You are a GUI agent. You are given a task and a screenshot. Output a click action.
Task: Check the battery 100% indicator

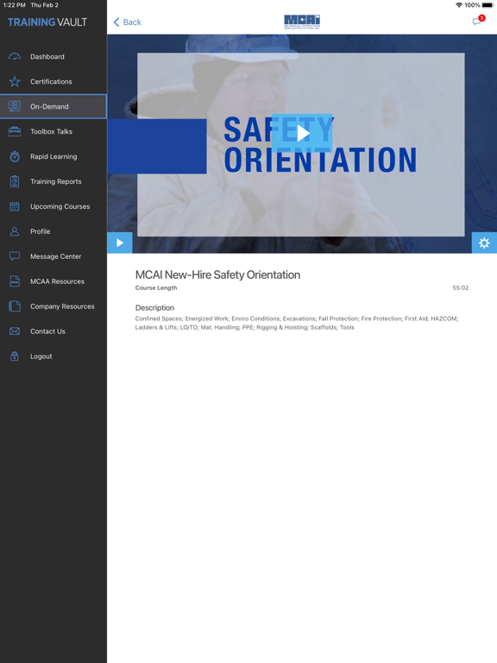pyautogui.click(x=478, y=5)
